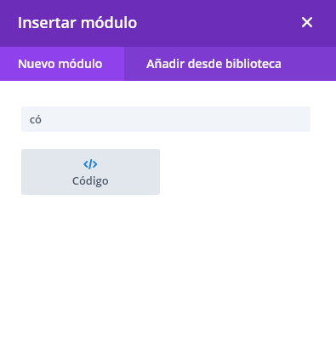336x337 pixels.
Task: Click the gray Código module tile
Action: [90, 172]
